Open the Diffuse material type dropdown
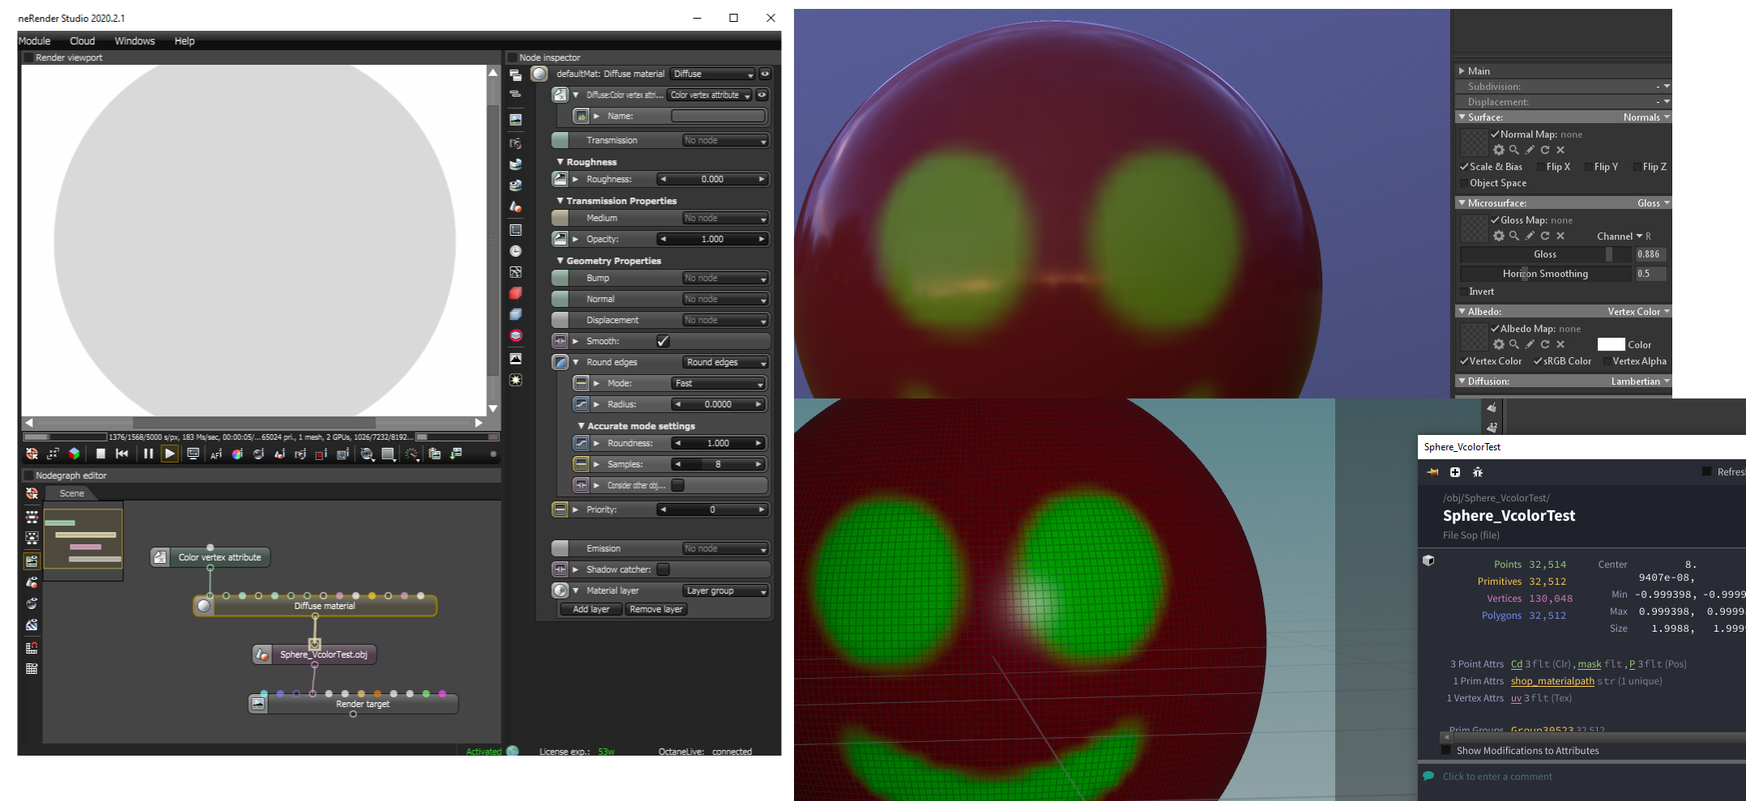The height and width of the screenshot is (801, 1746). coord(713,74)
